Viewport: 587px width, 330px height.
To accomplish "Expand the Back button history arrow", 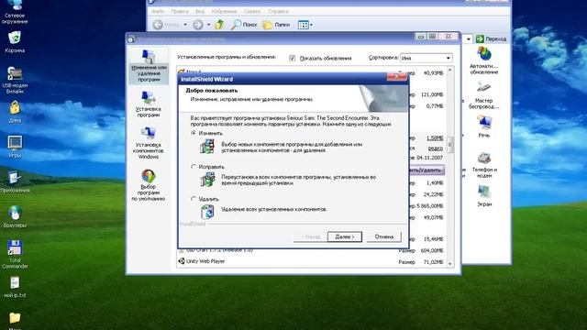I will 185,25.
